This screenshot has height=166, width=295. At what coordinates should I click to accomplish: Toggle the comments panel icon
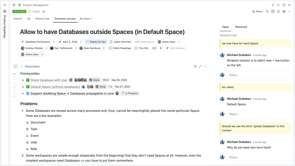click(273, 12)
